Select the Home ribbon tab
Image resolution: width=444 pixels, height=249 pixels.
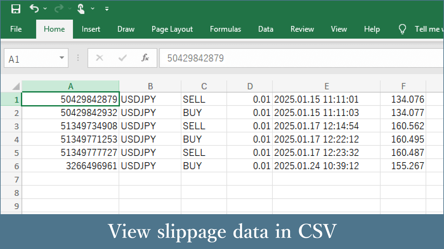click(54, 29)
